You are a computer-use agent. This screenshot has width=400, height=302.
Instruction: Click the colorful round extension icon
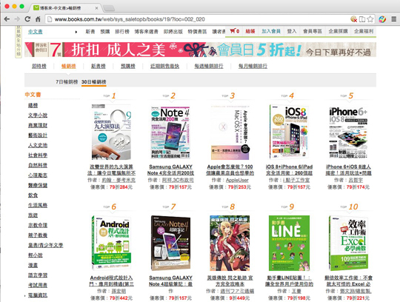tap(382, 19)
